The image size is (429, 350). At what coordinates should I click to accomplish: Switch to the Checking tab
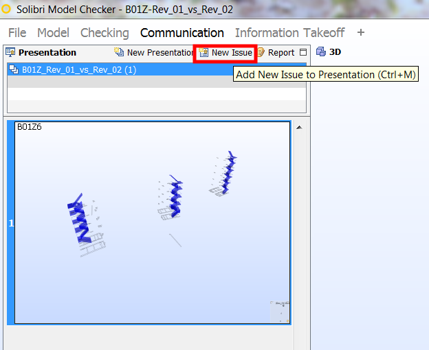(104, 33)
